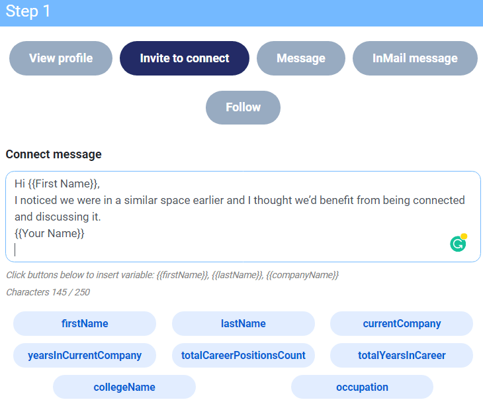Click the Characters 145 / 250 counter
Image resolution: width=483 pixels, height=412 pixels.
(x=48, y=292)
